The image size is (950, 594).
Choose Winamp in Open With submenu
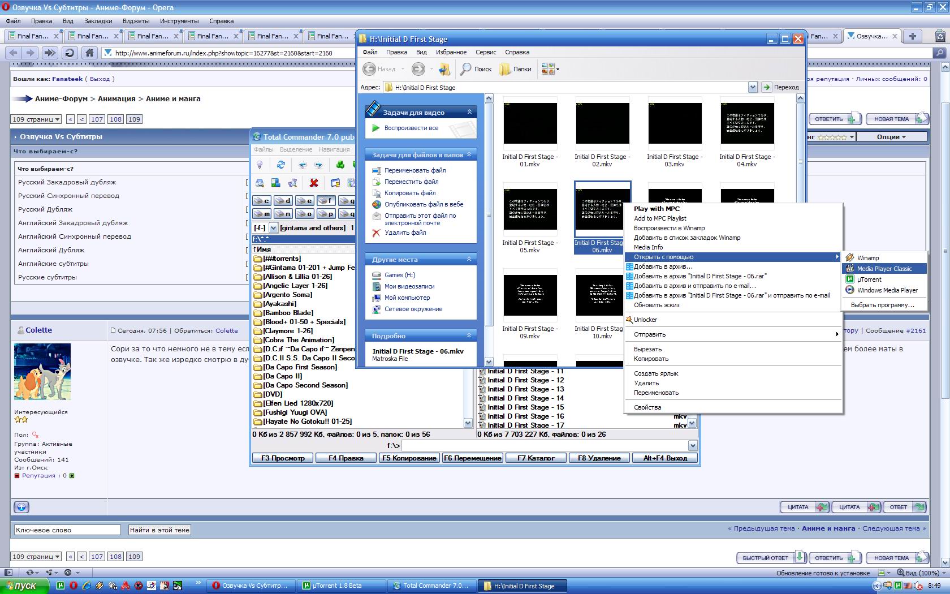(884, 258)
